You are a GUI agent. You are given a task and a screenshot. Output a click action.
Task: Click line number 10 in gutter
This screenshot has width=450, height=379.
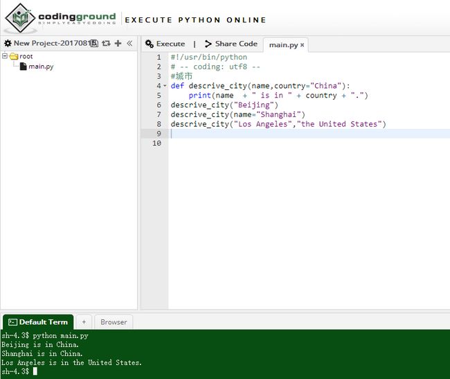[x=156, y=143]
